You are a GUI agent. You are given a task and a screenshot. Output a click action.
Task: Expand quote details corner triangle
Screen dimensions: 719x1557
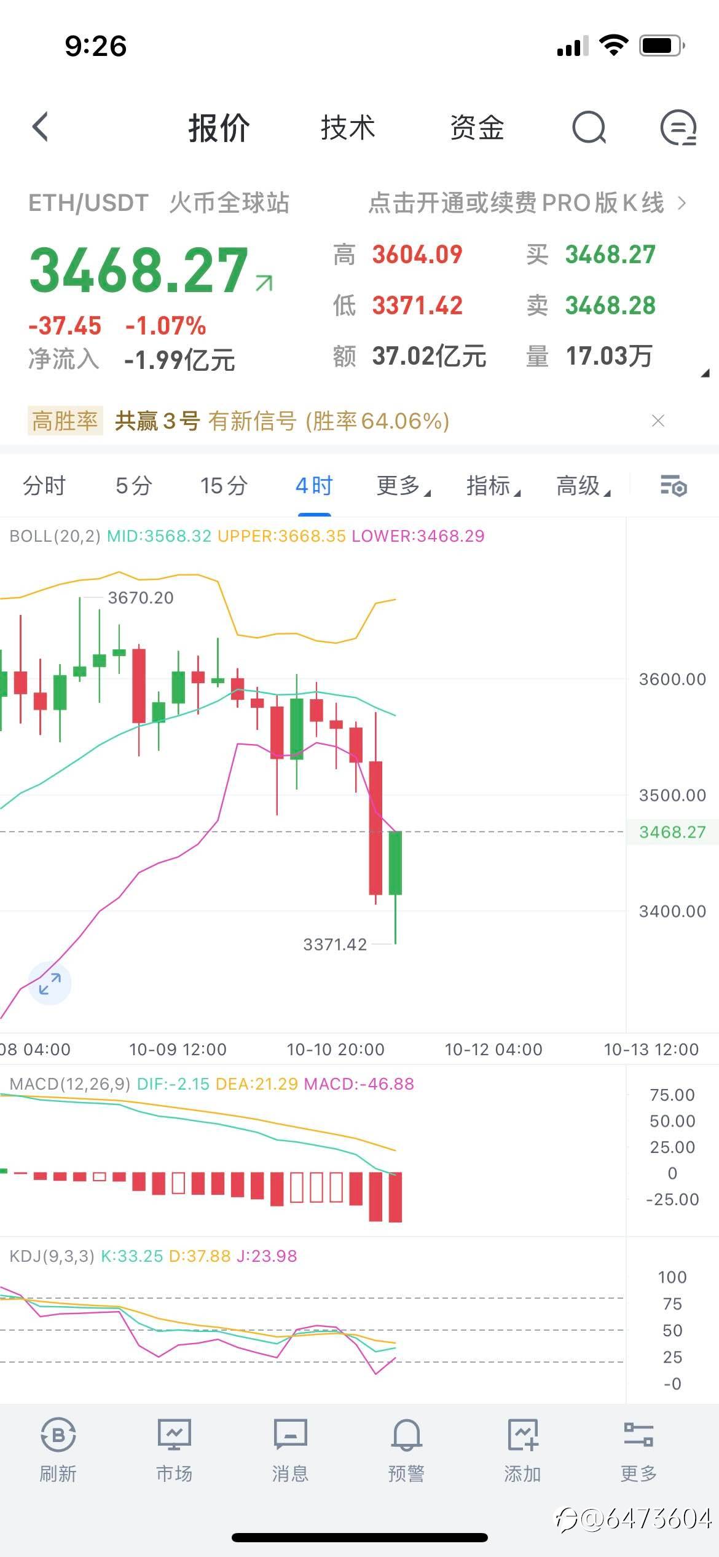705,373
